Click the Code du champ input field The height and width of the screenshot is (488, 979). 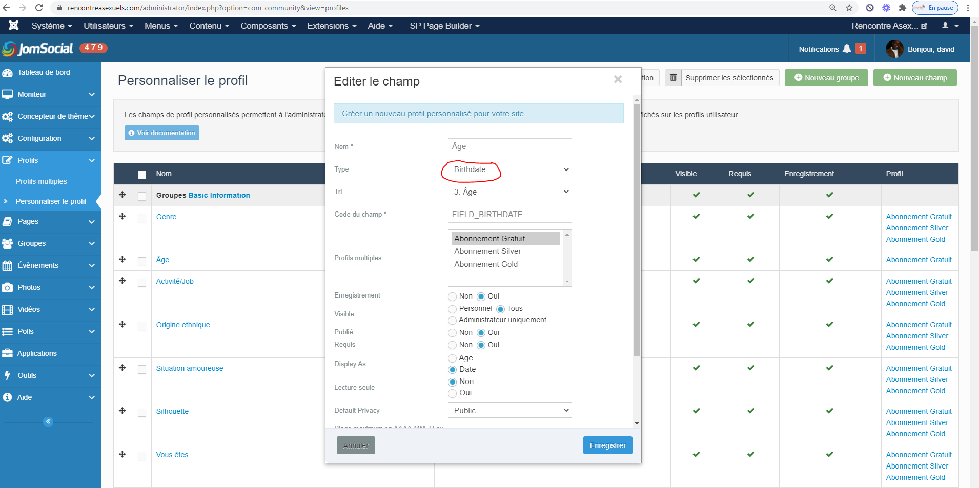[x=509, y=215]
